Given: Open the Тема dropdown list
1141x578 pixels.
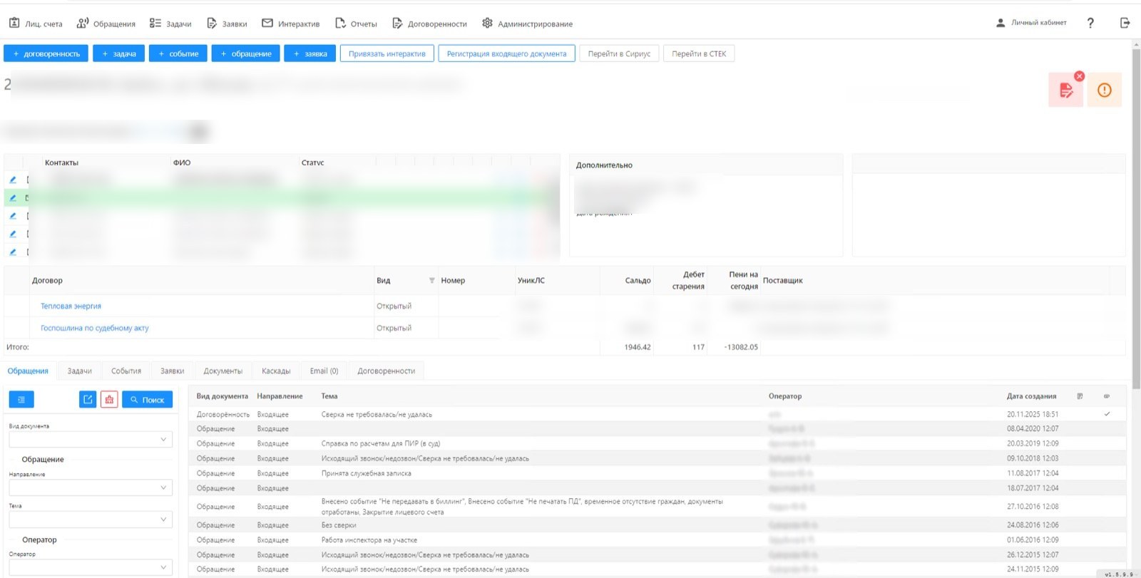Looking at the screenshot, I should [91, 520].
